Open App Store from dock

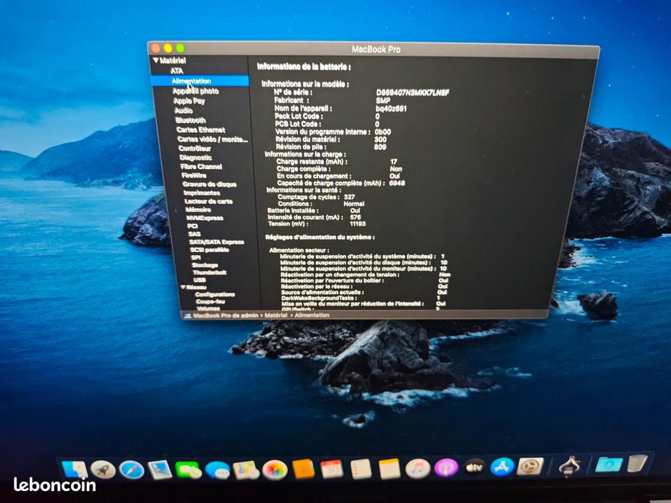502,467
